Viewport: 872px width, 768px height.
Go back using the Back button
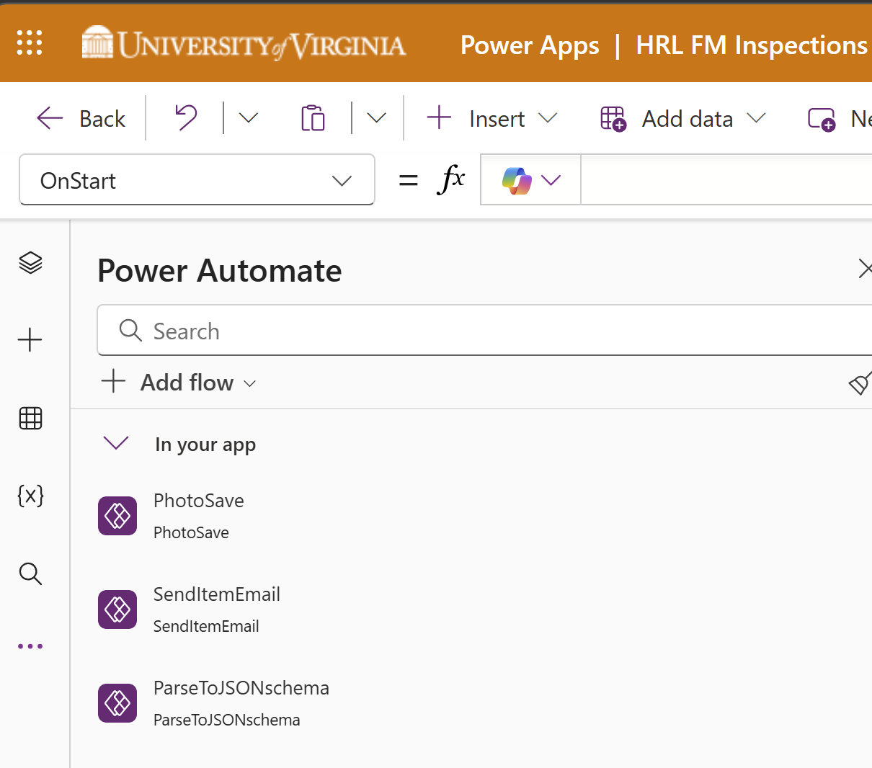coord(81,118)
